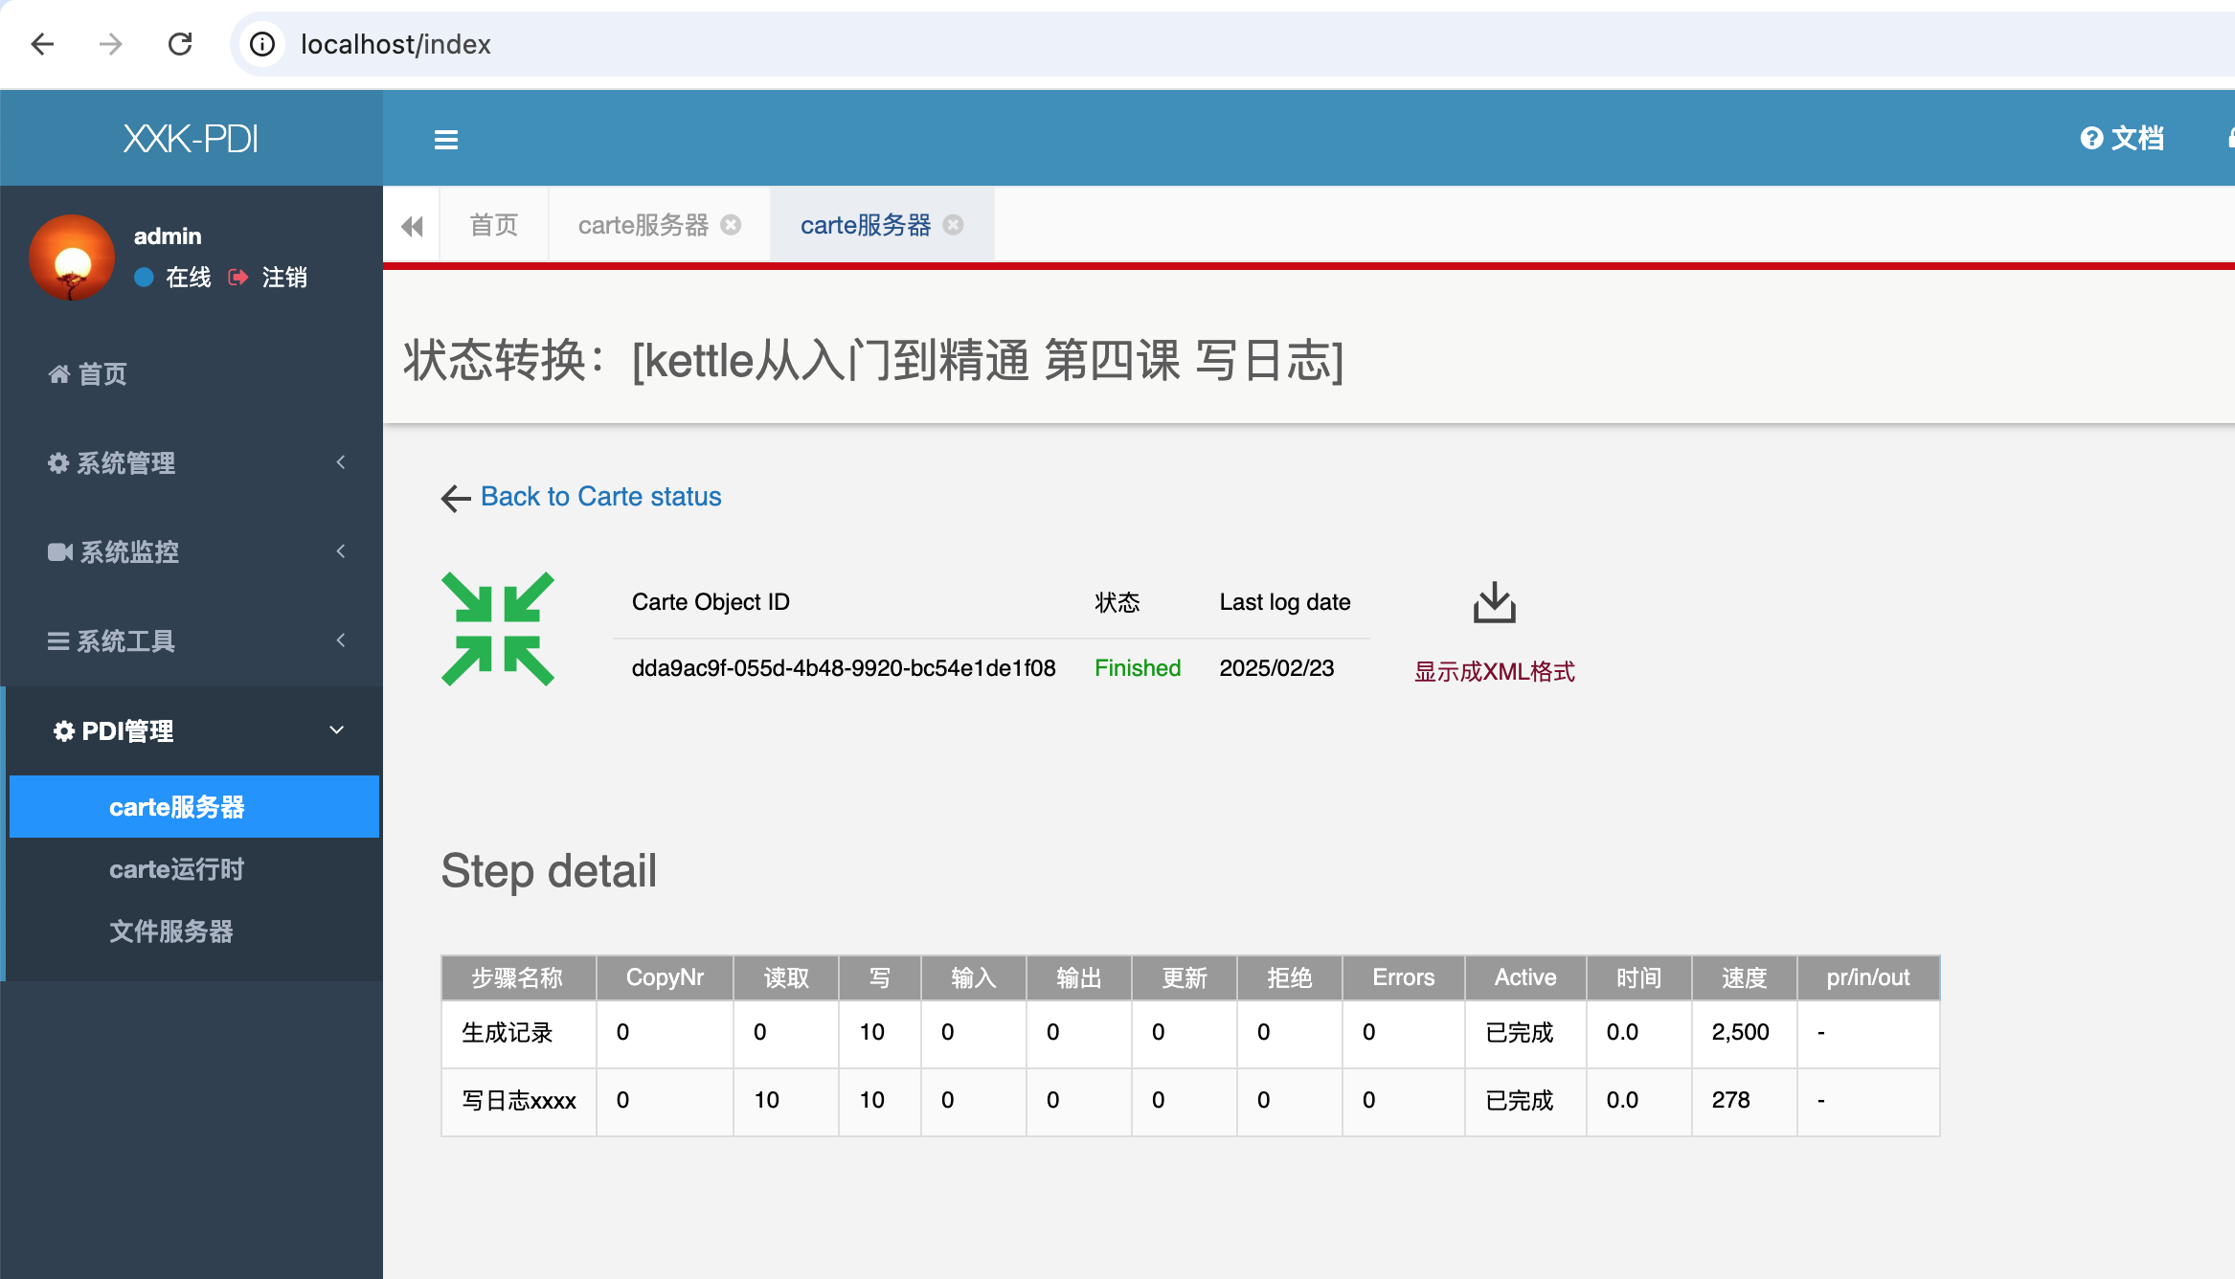Click Back to Carte status link

pos(600,496)
